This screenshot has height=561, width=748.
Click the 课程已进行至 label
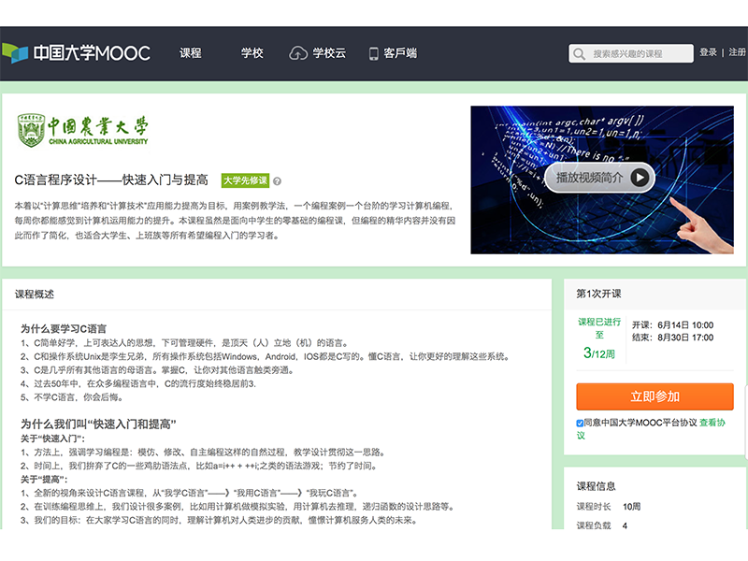tap(599, 328)
